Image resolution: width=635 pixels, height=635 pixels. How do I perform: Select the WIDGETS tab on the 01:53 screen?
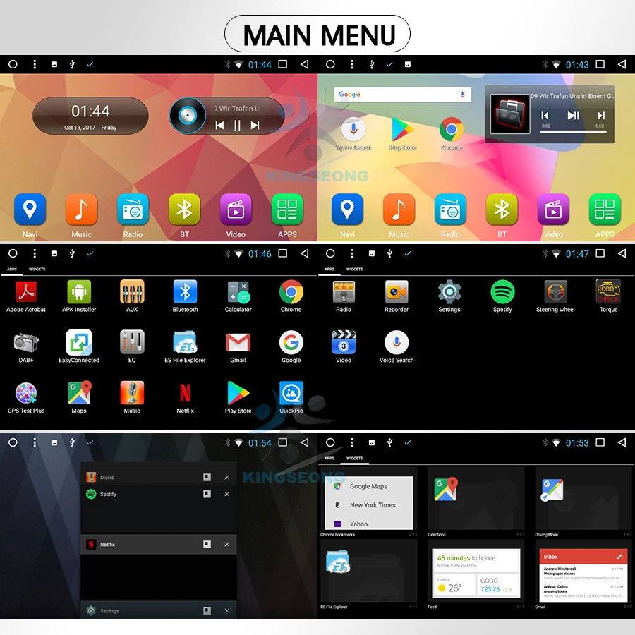pyautogui.click(x=354, y=458)
